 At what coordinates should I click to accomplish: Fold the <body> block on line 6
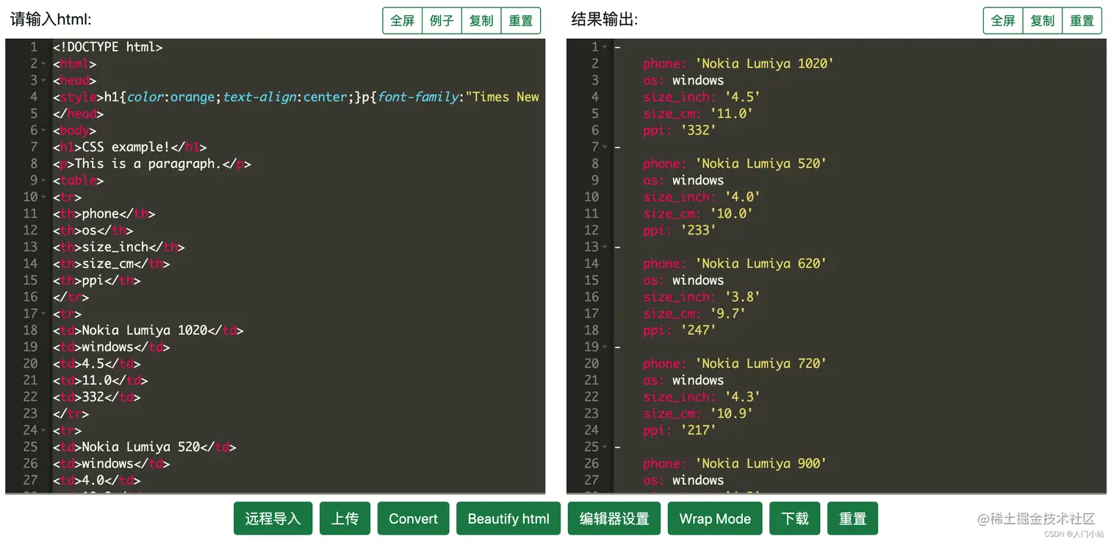[x=44, y=131]
